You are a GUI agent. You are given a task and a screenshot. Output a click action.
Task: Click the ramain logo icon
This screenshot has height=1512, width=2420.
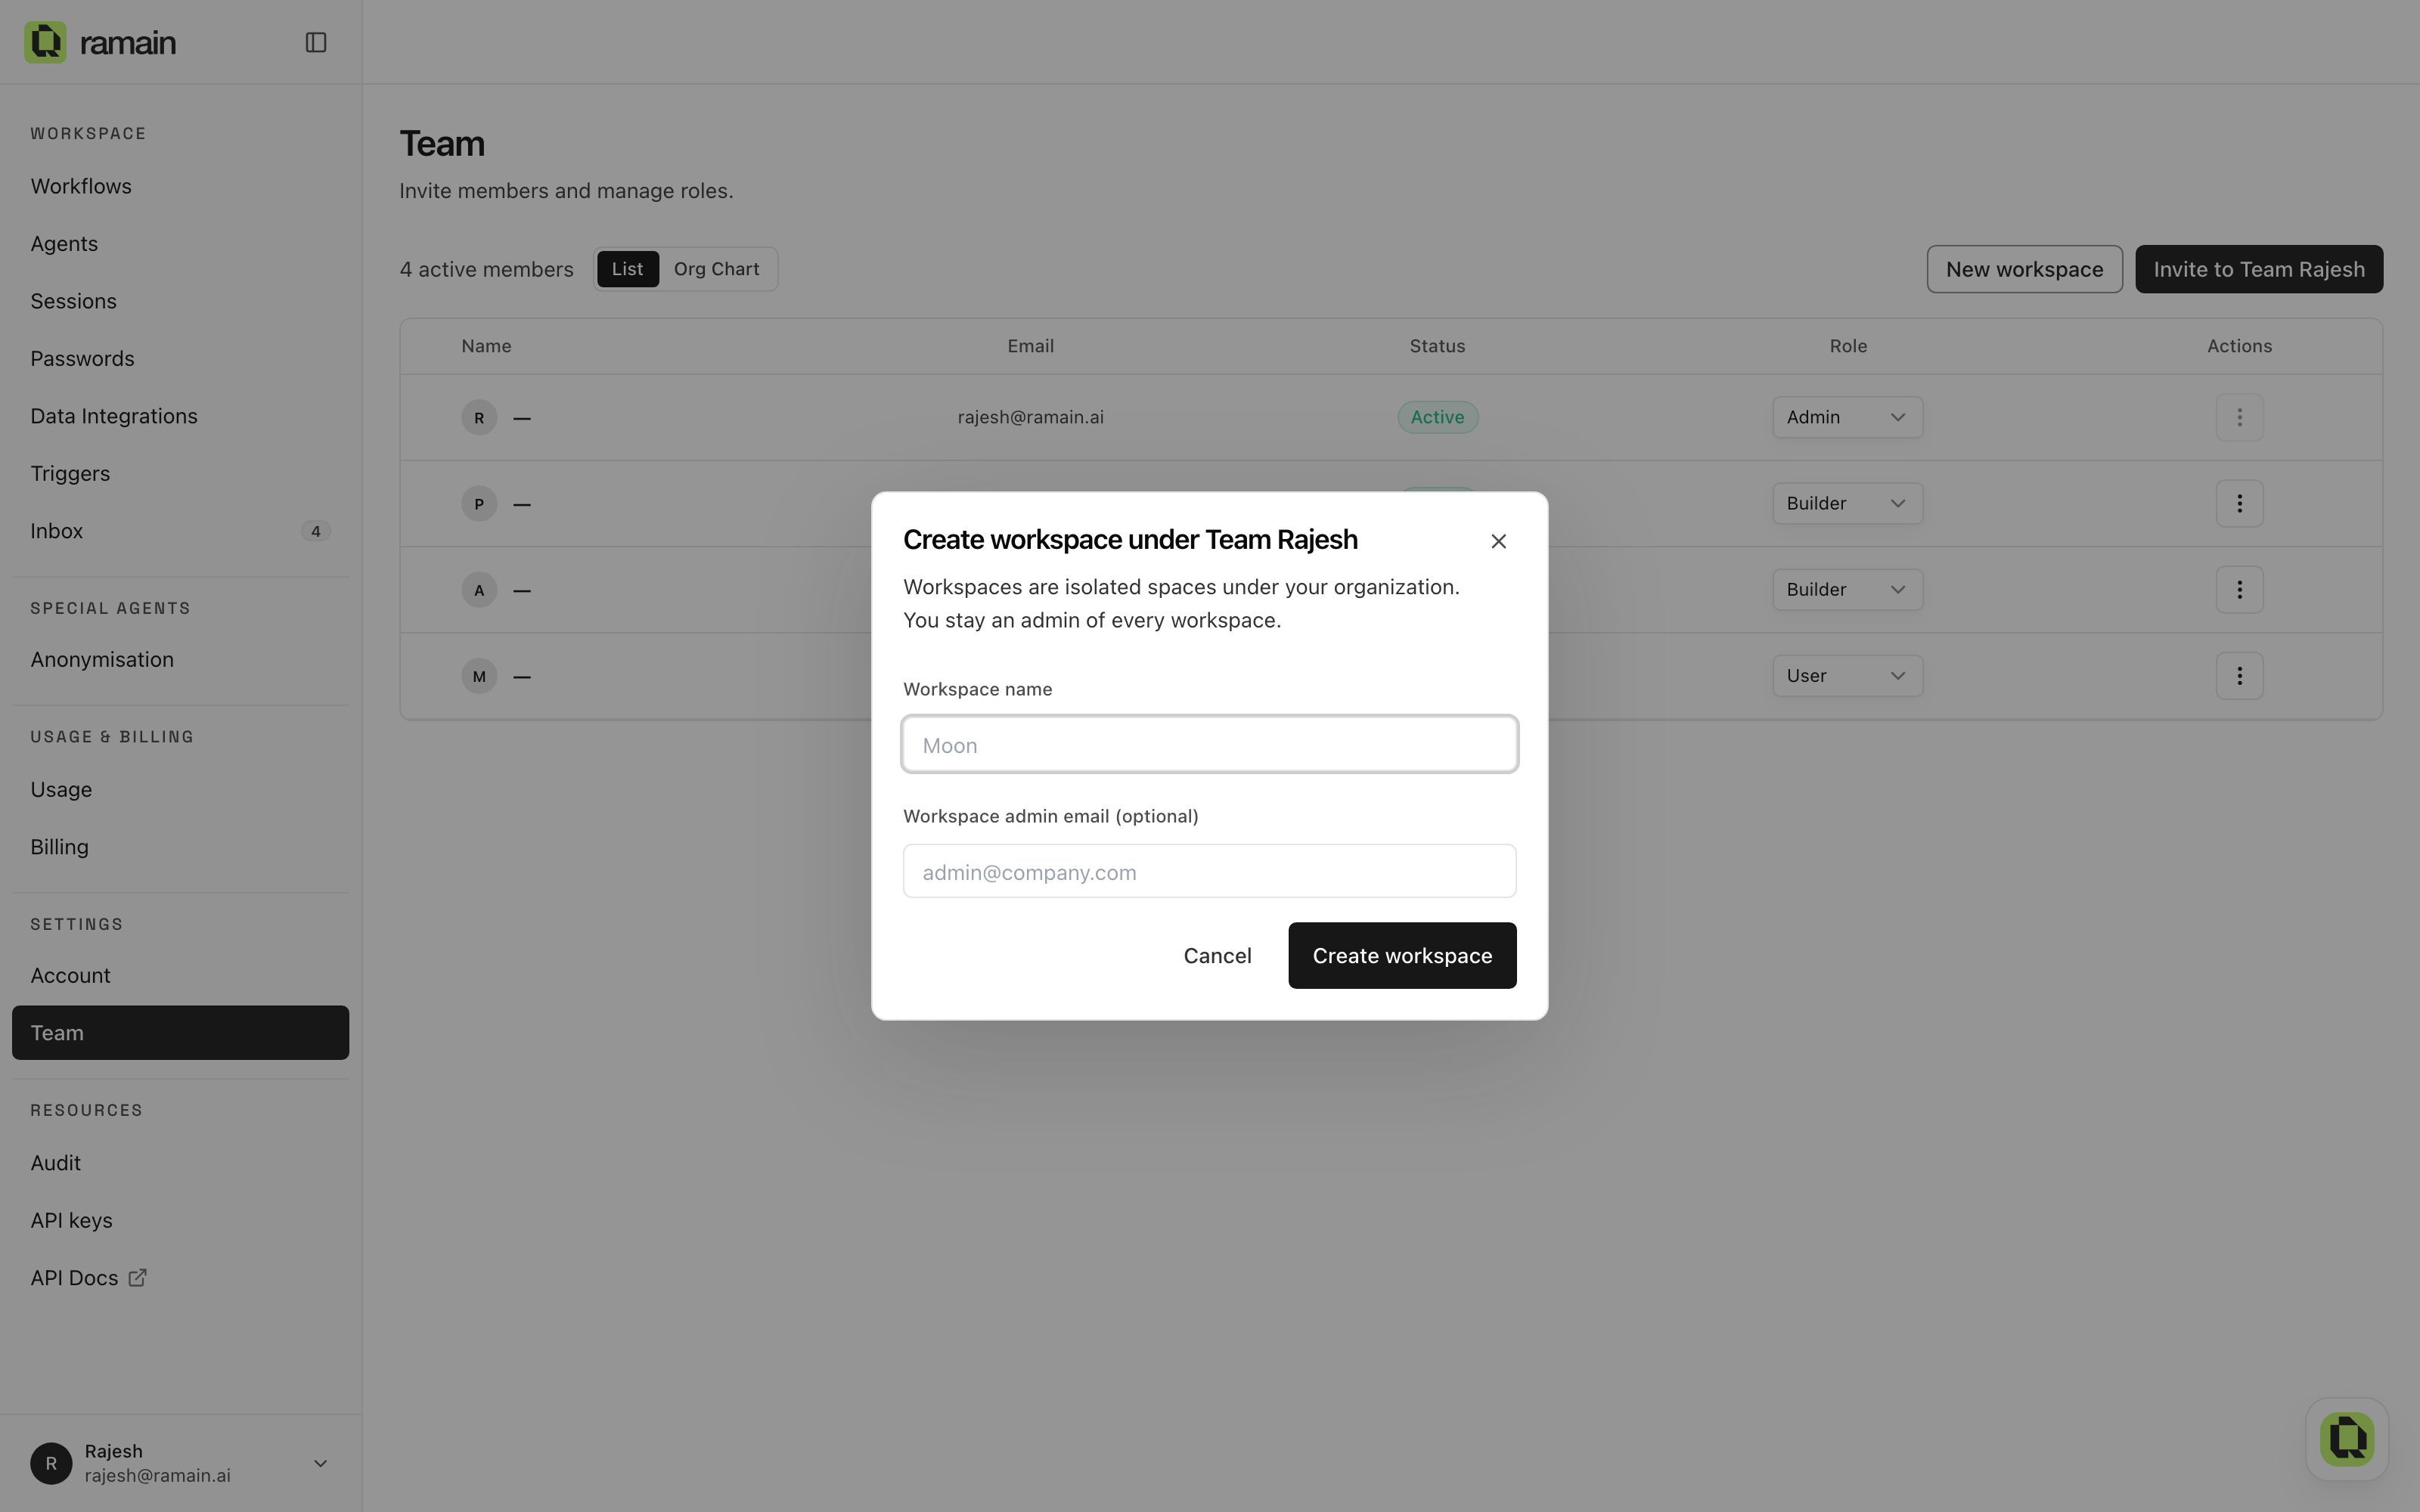click(45, 42)
